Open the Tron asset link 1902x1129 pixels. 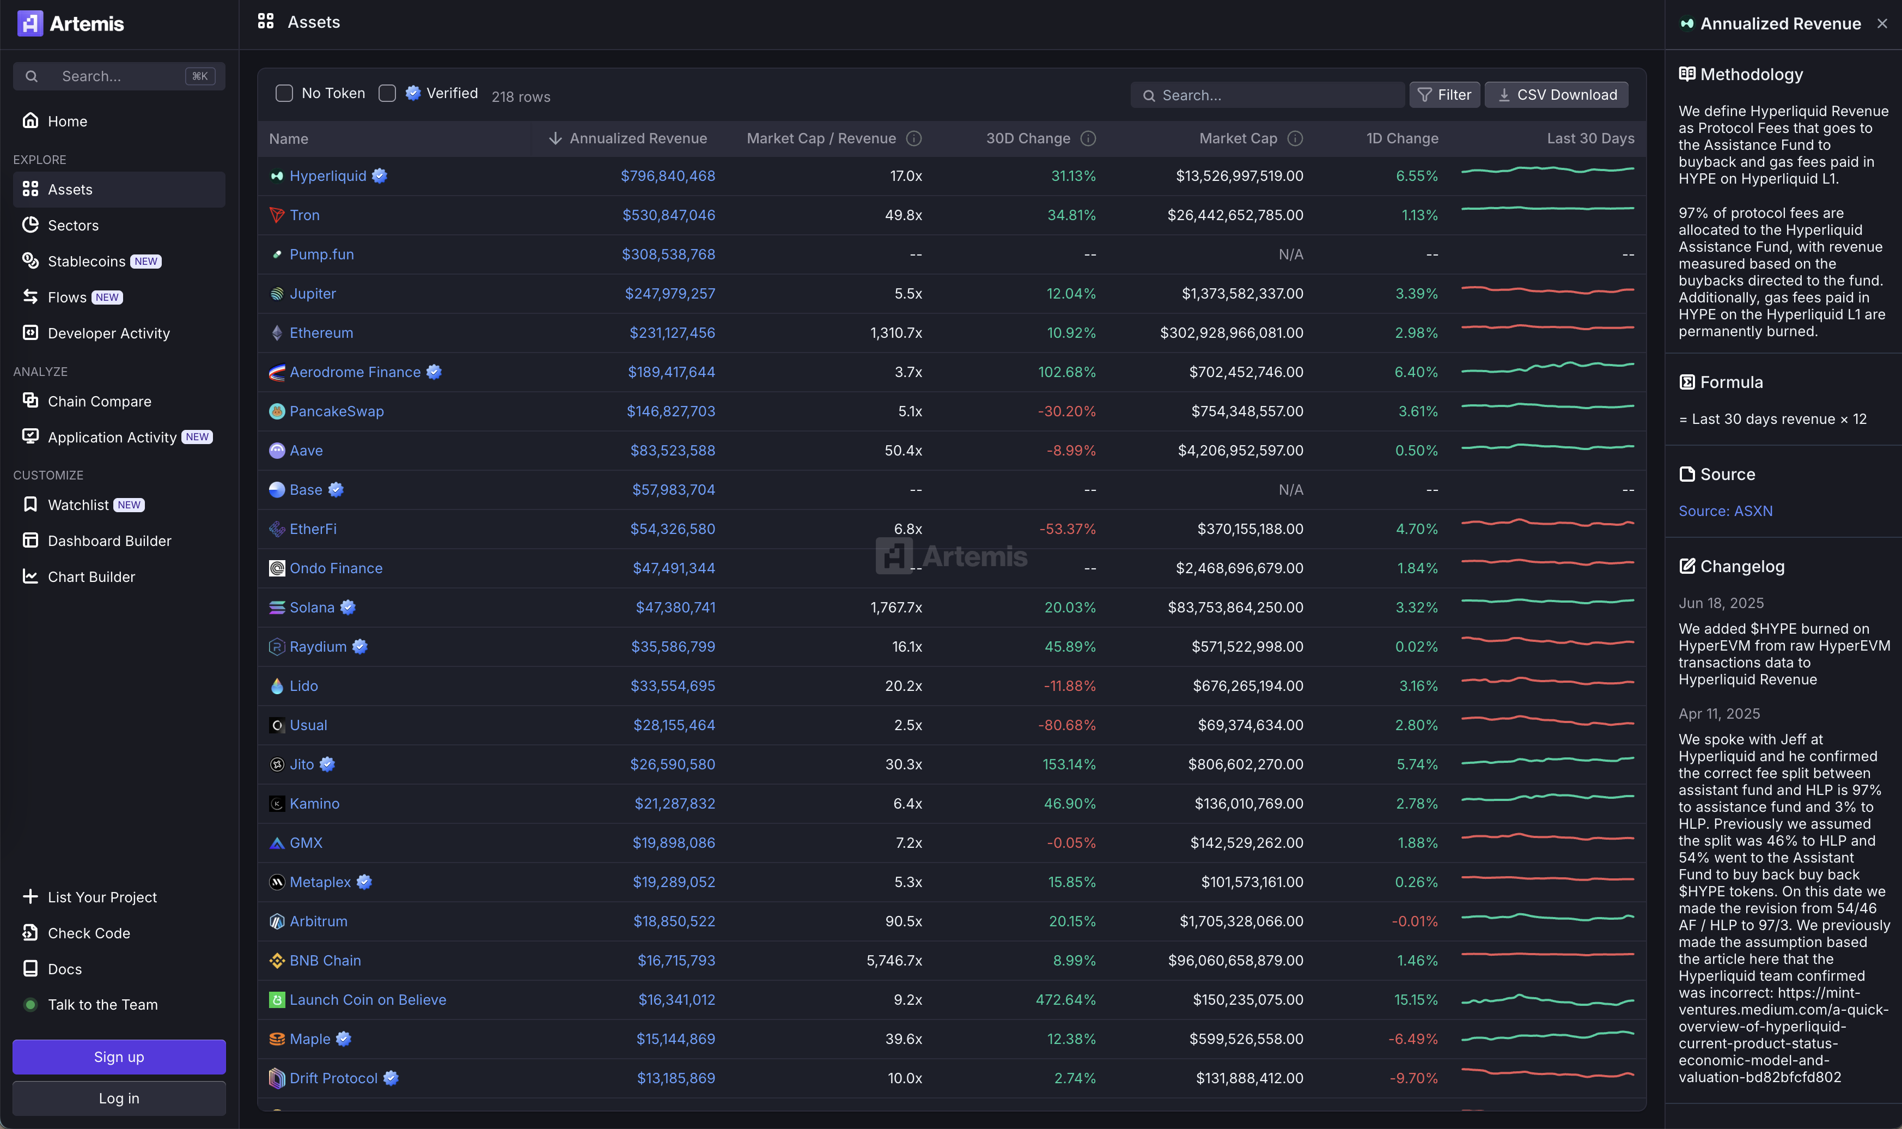tap(304, 215)
